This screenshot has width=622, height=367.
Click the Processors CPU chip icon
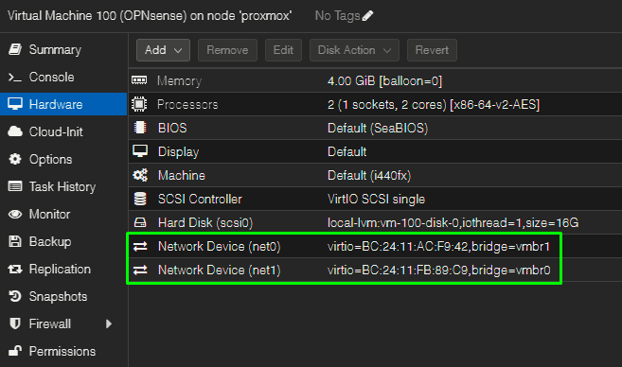pyautogui.click(x=139, y=104)
